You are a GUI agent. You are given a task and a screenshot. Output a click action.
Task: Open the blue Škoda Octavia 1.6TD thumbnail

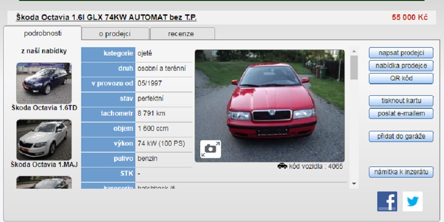[x=44, y=83]
